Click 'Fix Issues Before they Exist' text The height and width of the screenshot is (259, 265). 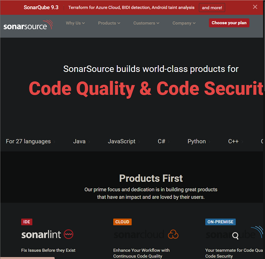[48, 250]
